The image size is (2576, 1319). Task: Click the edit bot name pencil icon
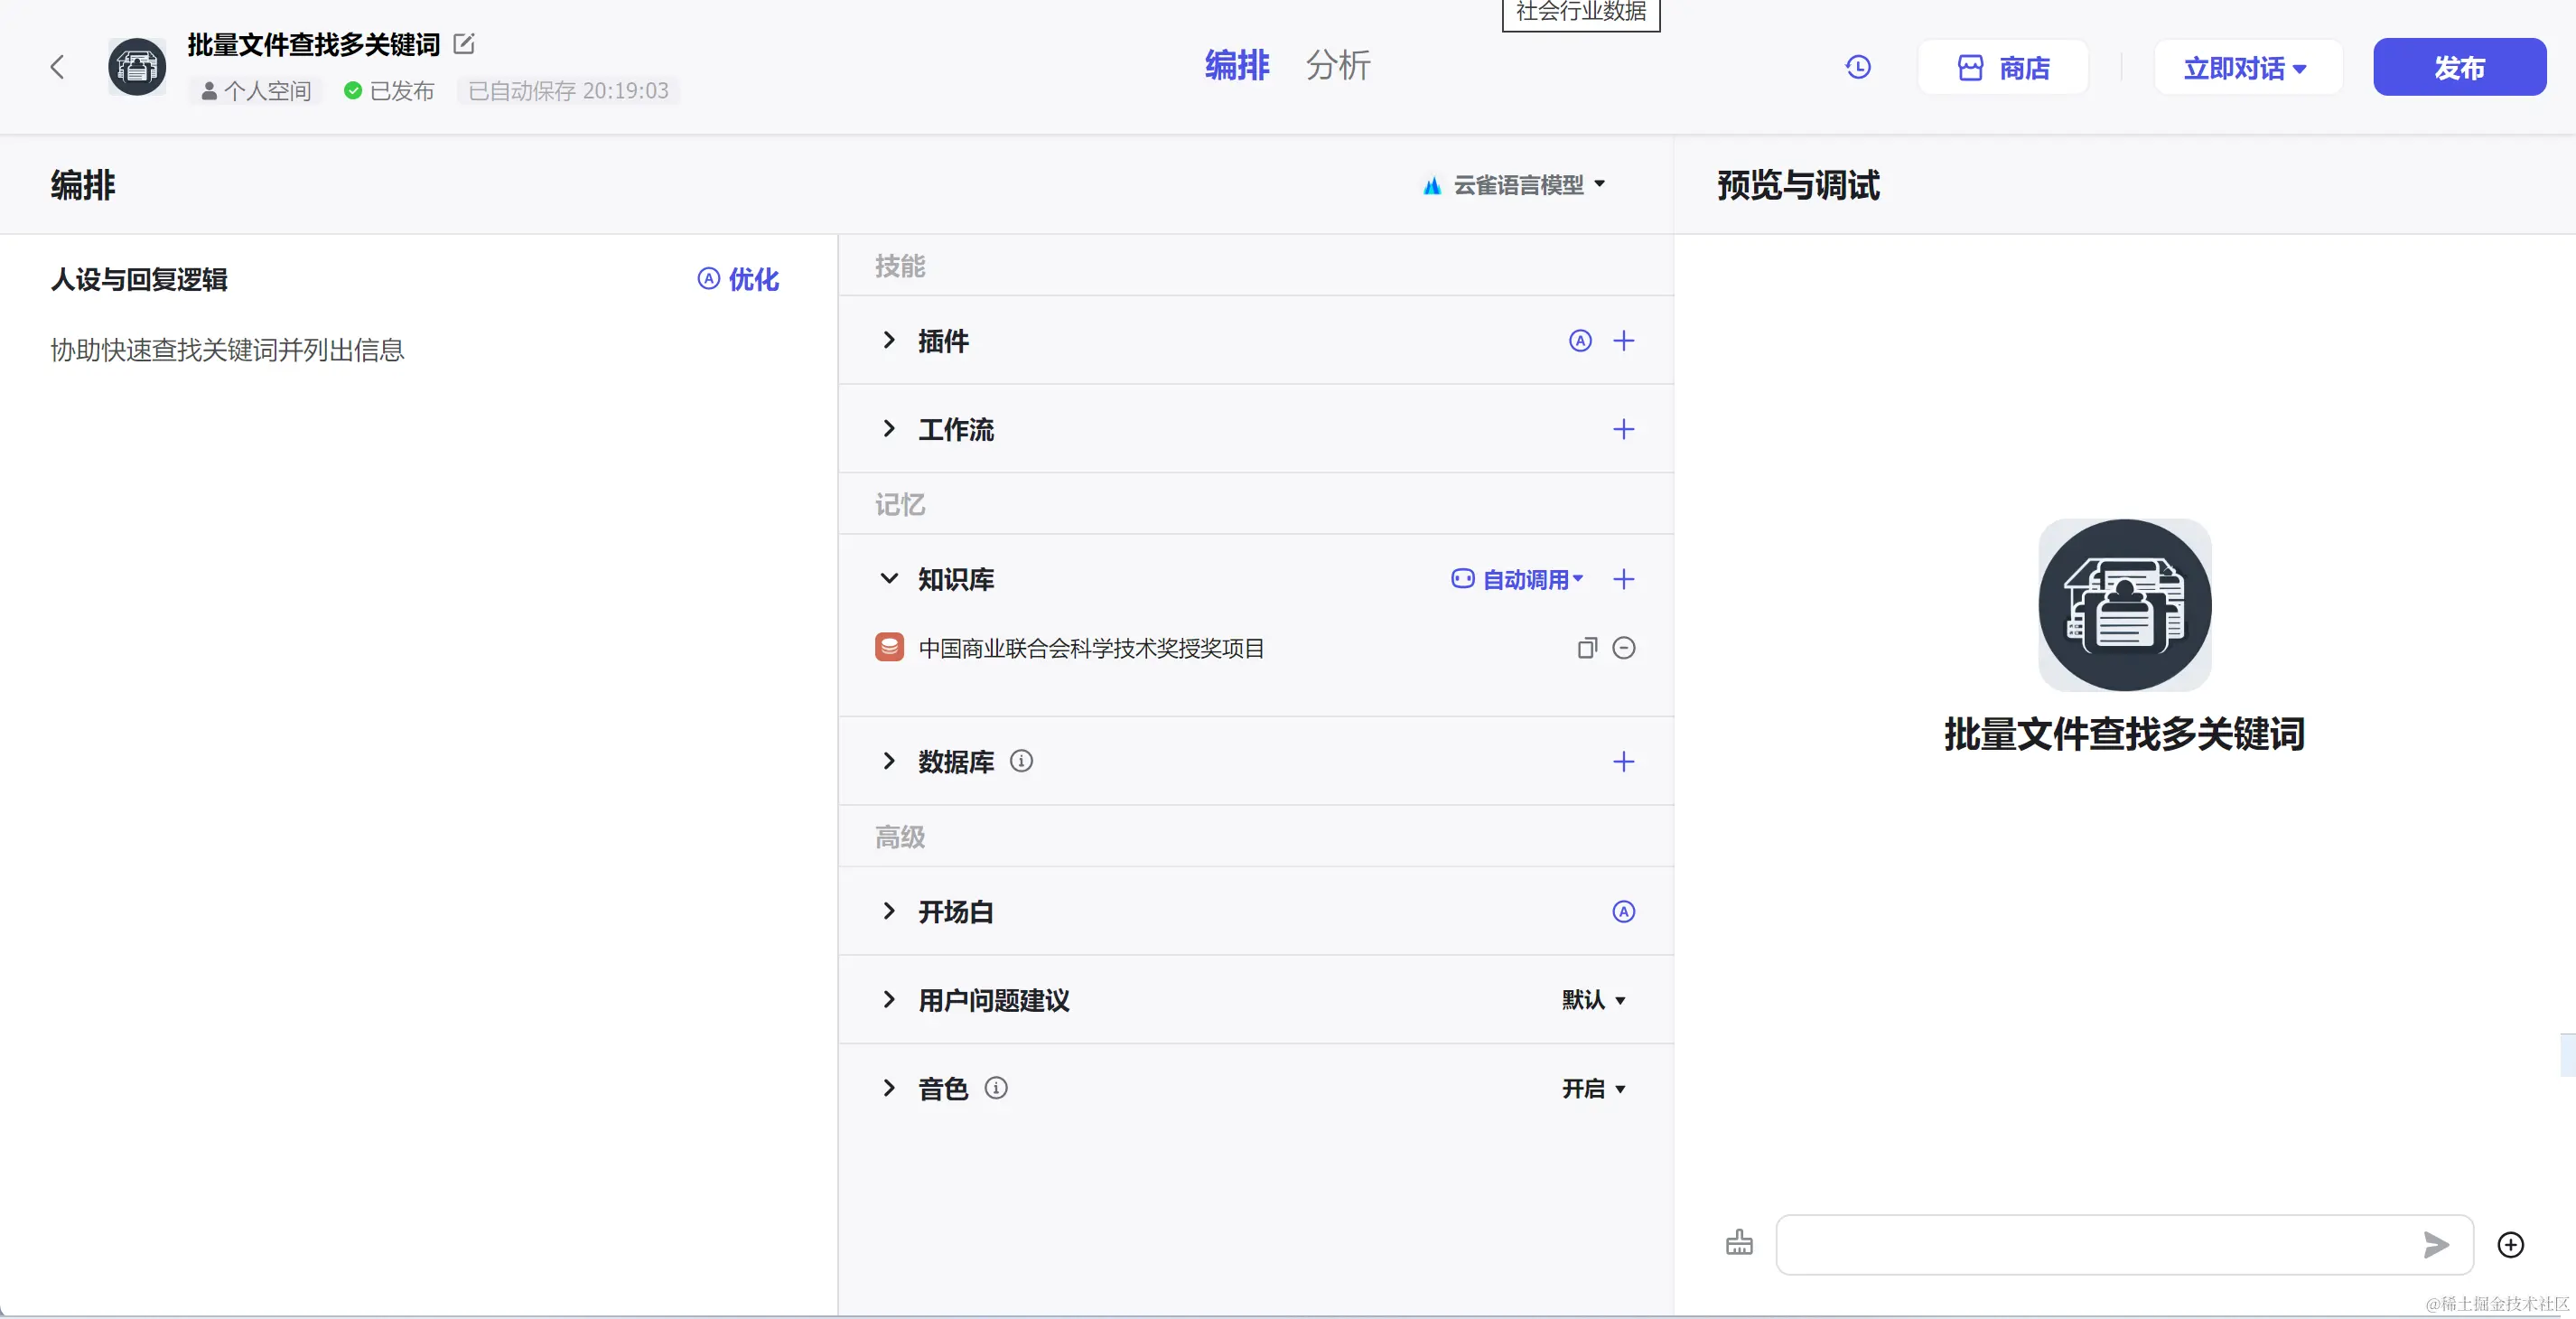(x=464, y=44)
